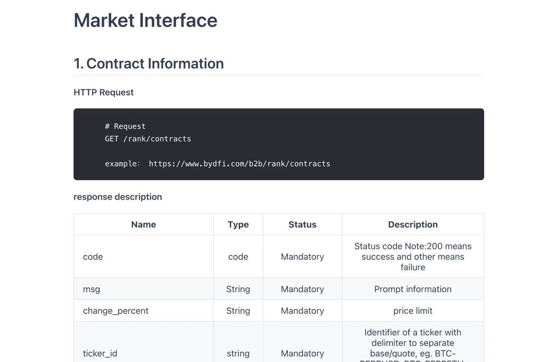The width and height of the screenshot is (546, 362).
Task: Click the 'Prompt information' description cell
Action: [x=412, y=289]
